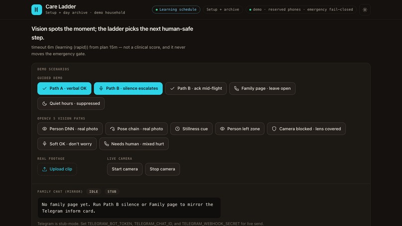Viewport: 402px width, 226px height.
Task: Click checkmark icon on Path B ack mid-flight
Action: 172,88
